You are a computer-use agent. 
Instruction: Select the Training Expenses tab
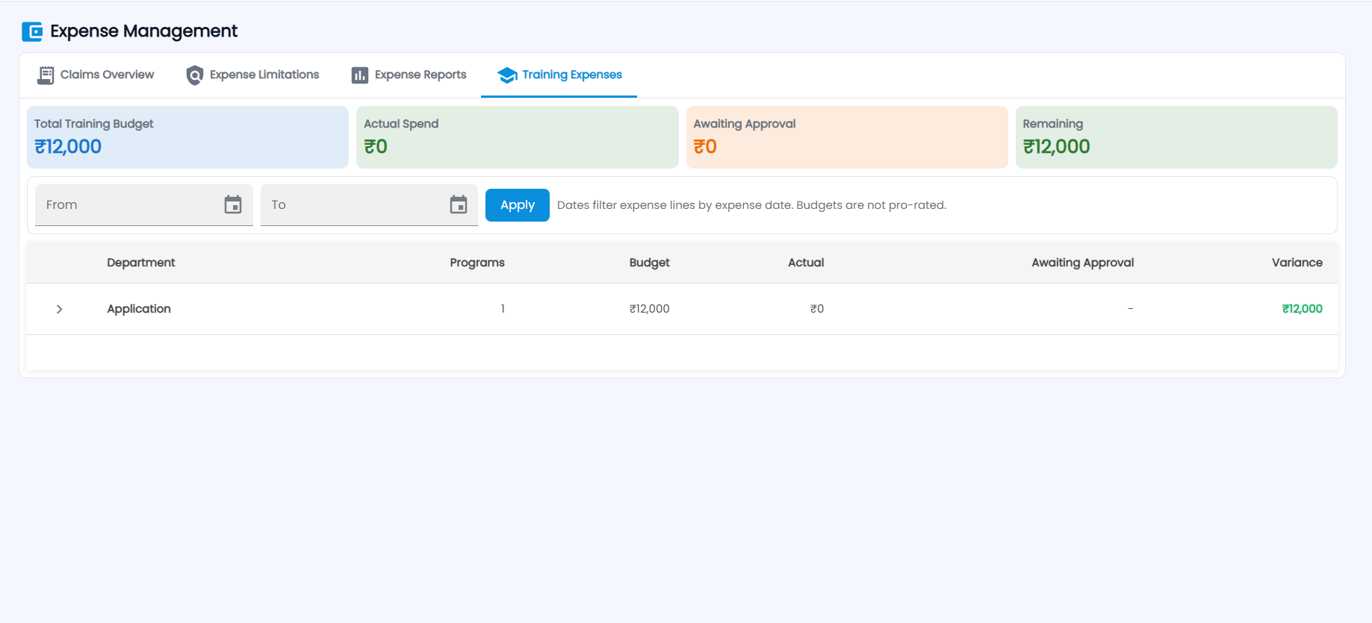pos(559,75)
